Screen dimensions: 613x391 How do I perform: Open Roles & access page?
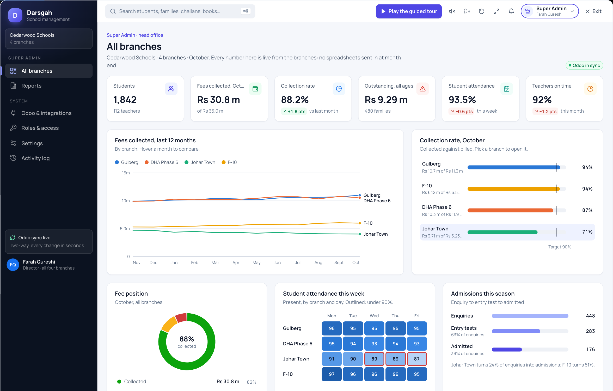click(x=49, y=128)
